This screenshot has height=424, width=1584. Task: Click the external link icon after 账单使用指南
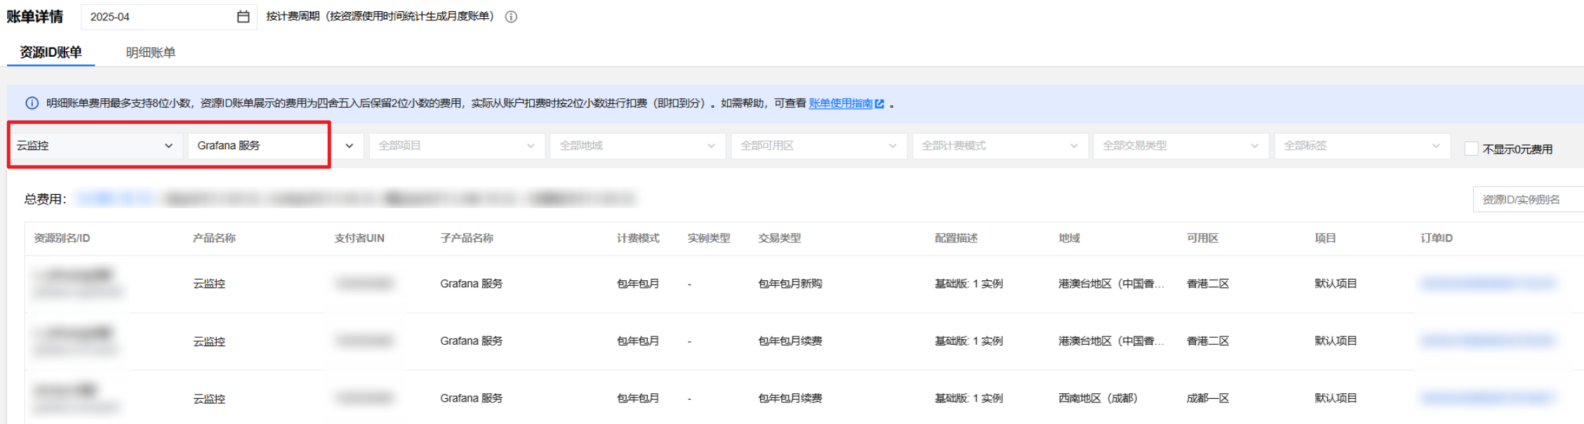coord(879,104)
